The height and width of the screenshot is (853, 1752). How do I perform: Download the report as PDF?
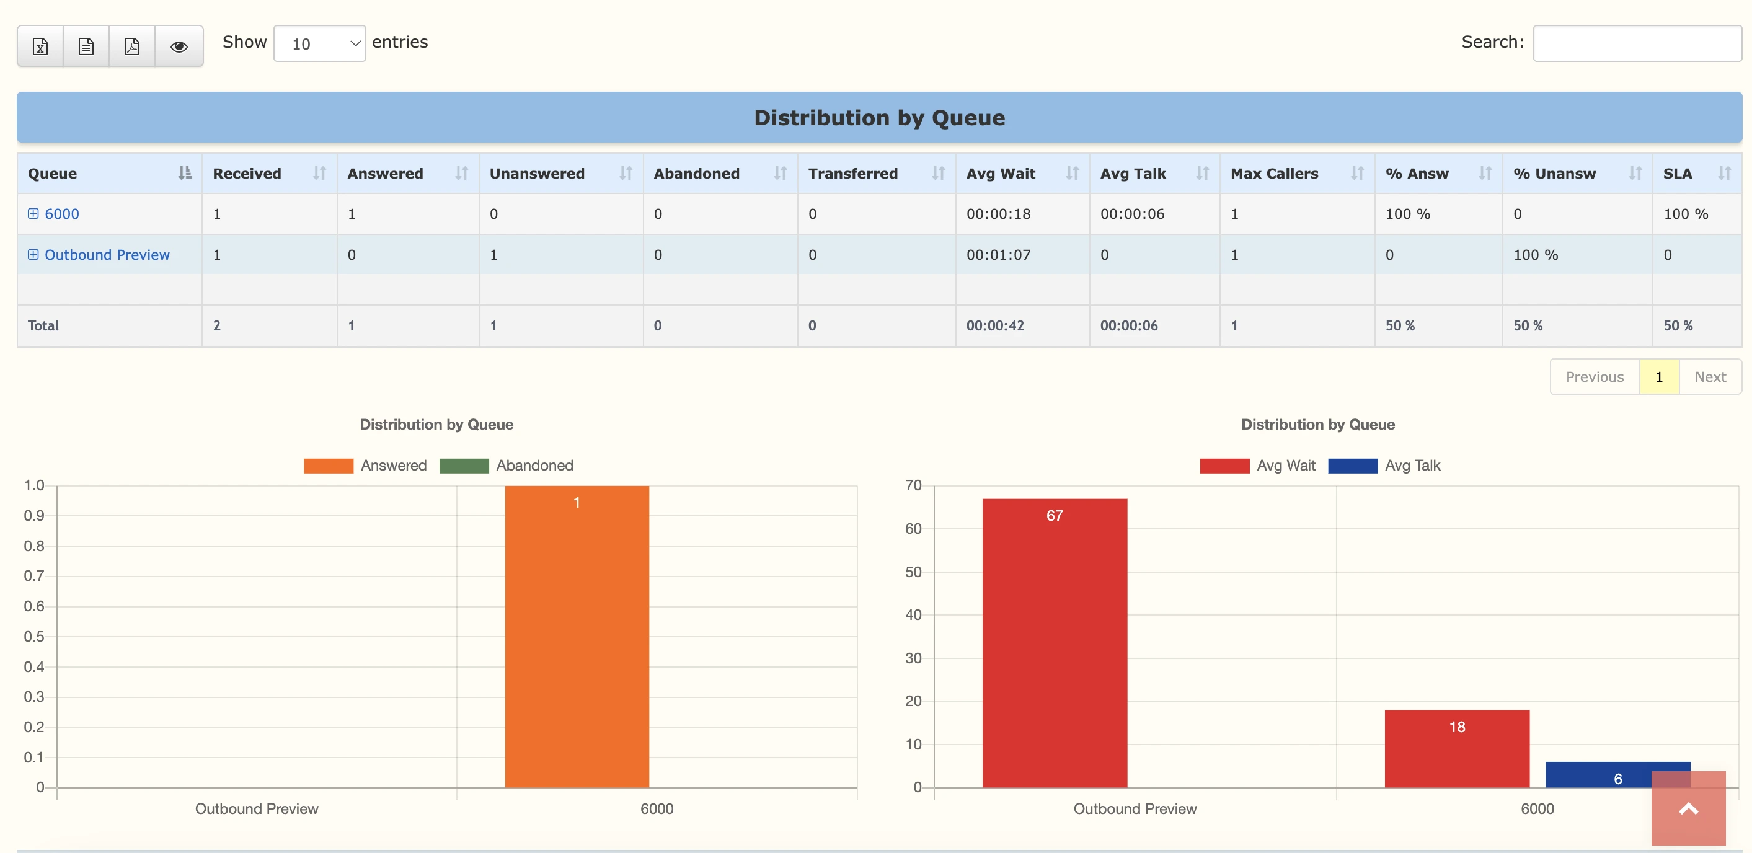[x=131, y=46]
